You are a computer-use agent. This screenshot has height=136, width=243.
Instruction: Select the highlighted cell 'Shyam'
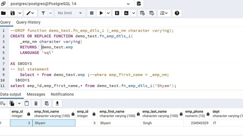(x=54, y=123)
